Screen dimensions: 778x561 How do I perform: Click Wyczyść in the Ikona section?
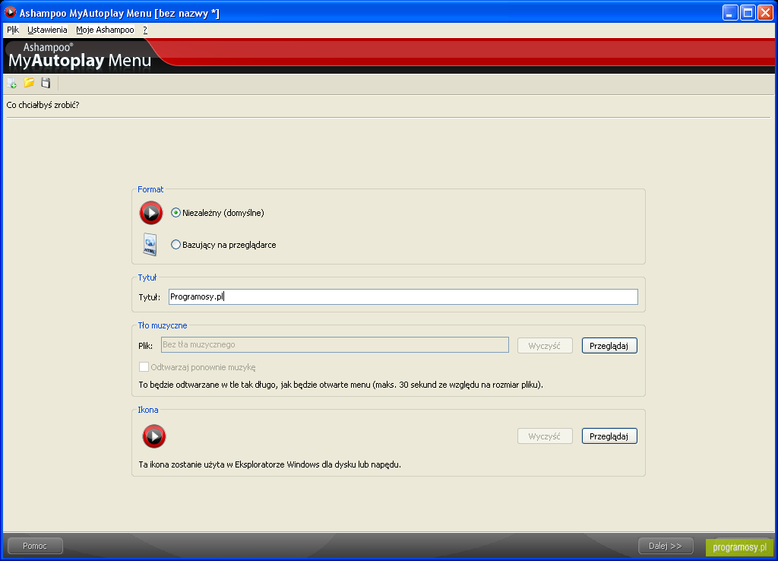pos(545,436)
